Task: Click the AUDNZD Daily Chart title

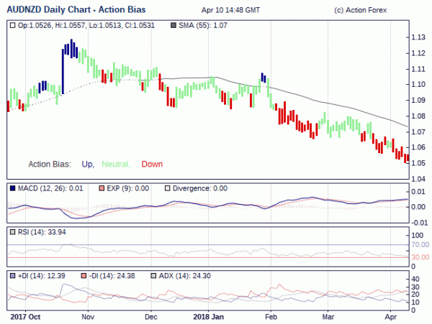Action: pos(76,10)
